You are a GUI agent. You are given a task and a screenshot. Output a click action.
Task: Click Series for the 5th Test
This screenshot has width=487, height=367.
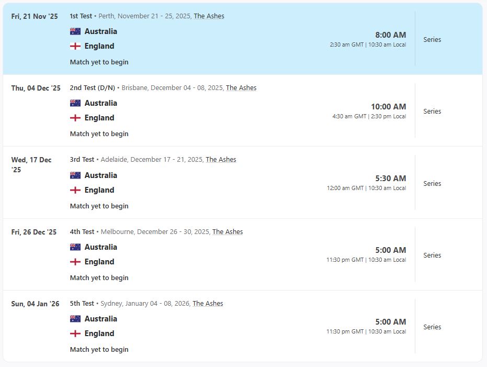click(432, 327)
